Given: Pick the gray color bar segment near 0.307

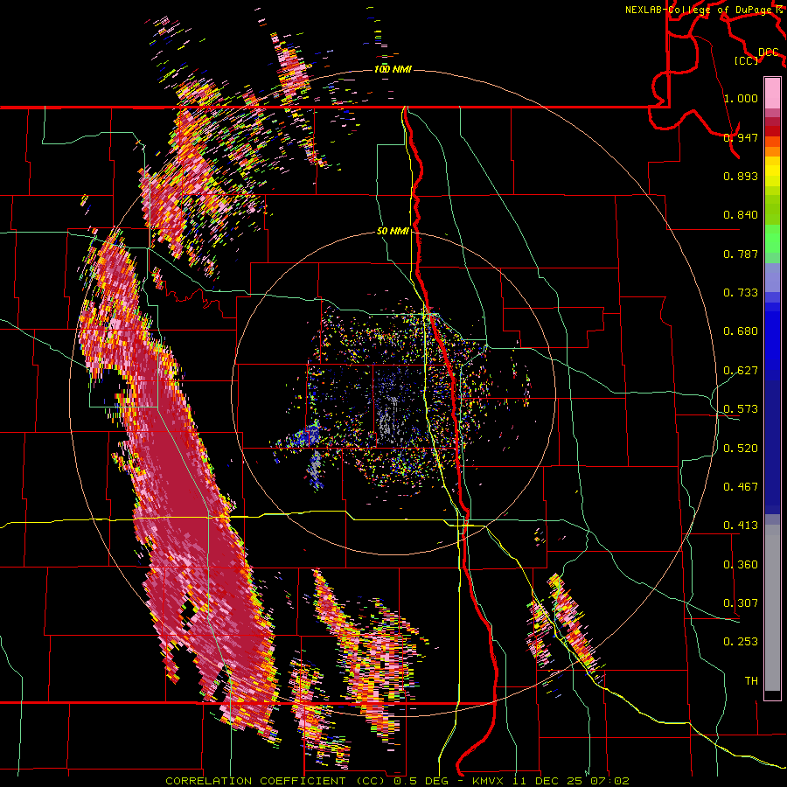Looking at the screenshot, I should click(x=772, y=608).
